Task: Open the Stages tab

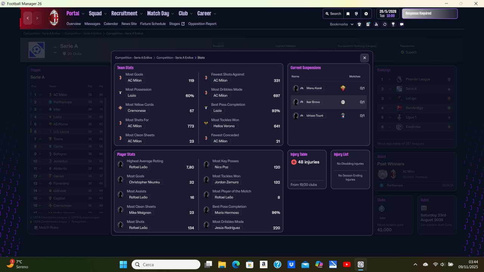Action: pos(177,24)
